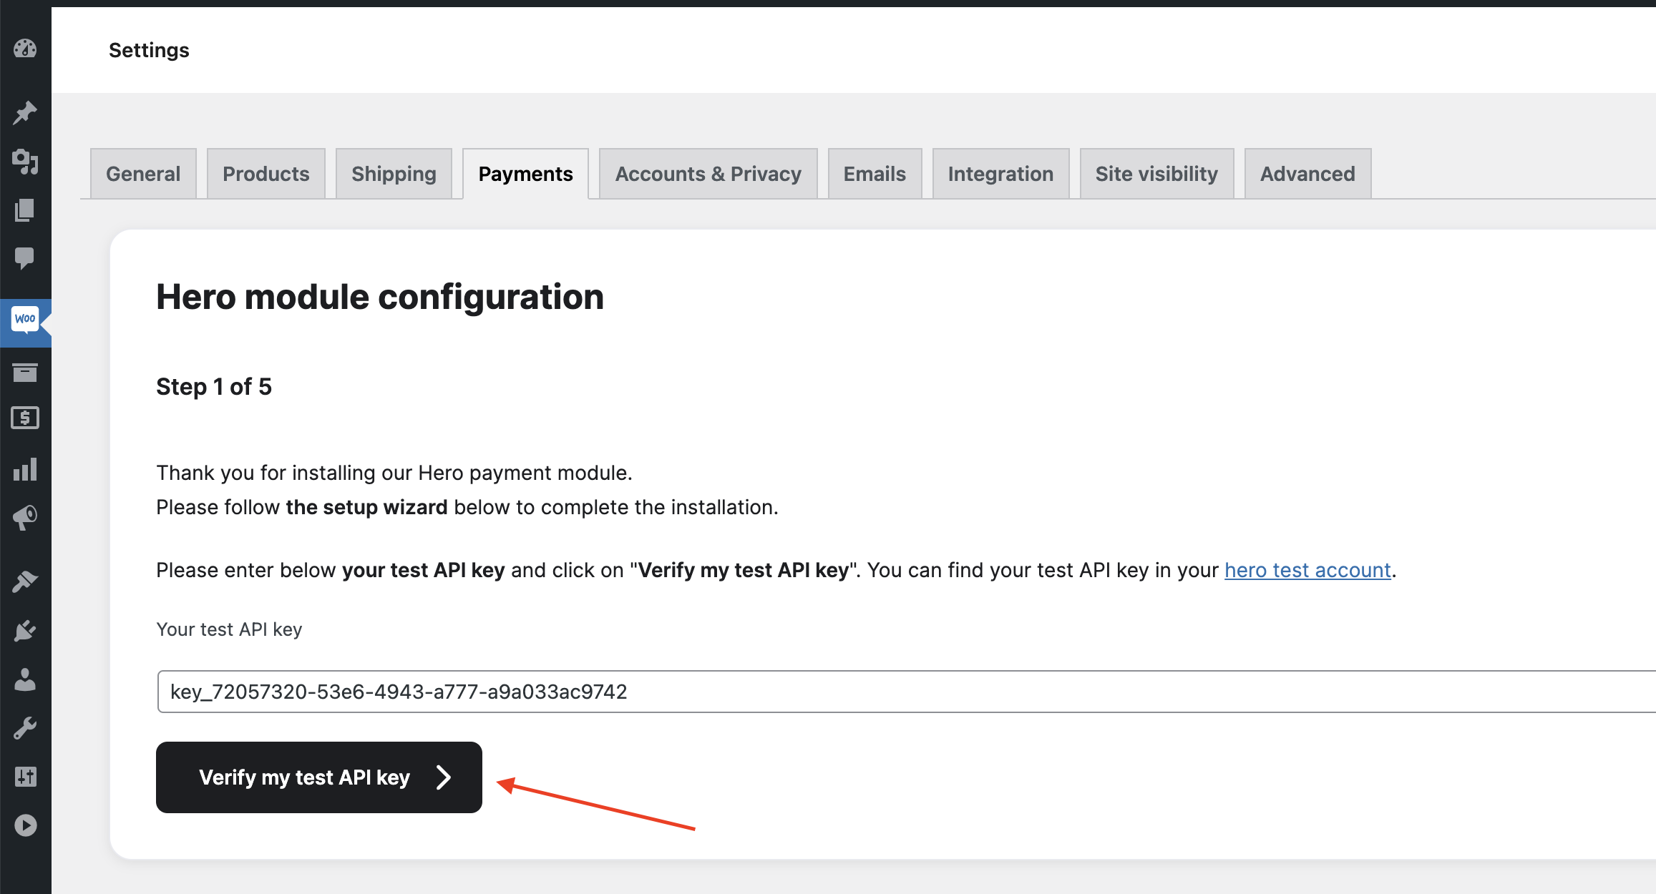This screenshot has width=1656, height=894.
Task: Open Tools wrench icon in sidebar
Action: click(x=25, y=728)
